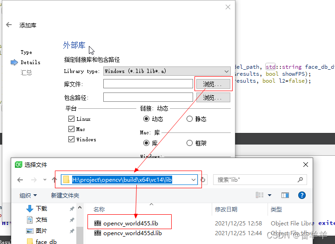The width and height of the screenshot is (335, 244).
Task: Toggle the preview pane icon
Action: click(x=285, y=195)
